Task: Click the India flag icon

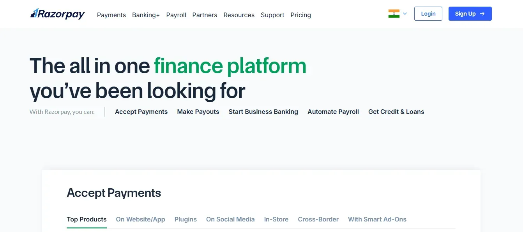Action: click(x=394, y=14)
